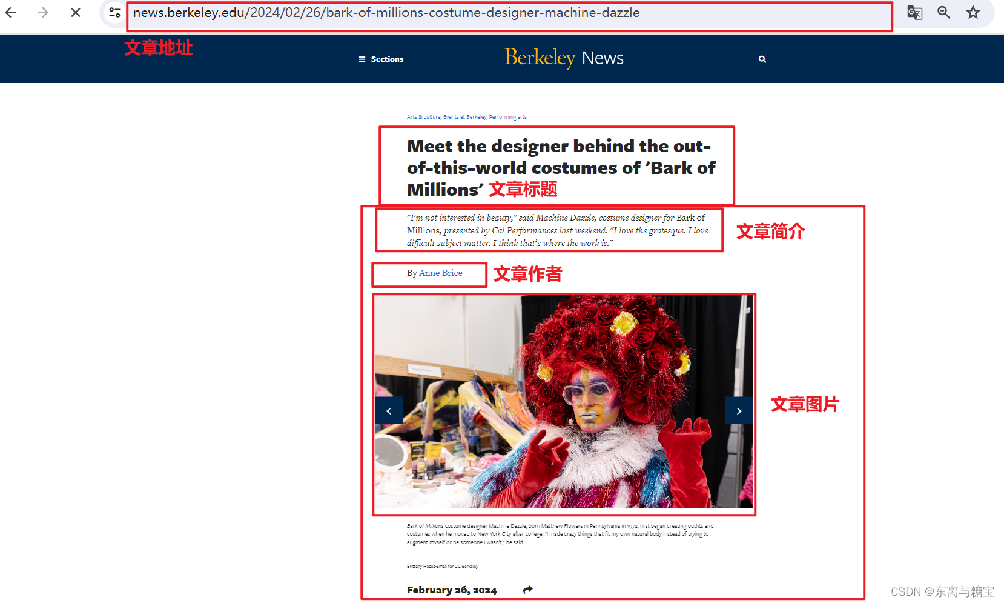Open the Sections menu

[381, 59]
